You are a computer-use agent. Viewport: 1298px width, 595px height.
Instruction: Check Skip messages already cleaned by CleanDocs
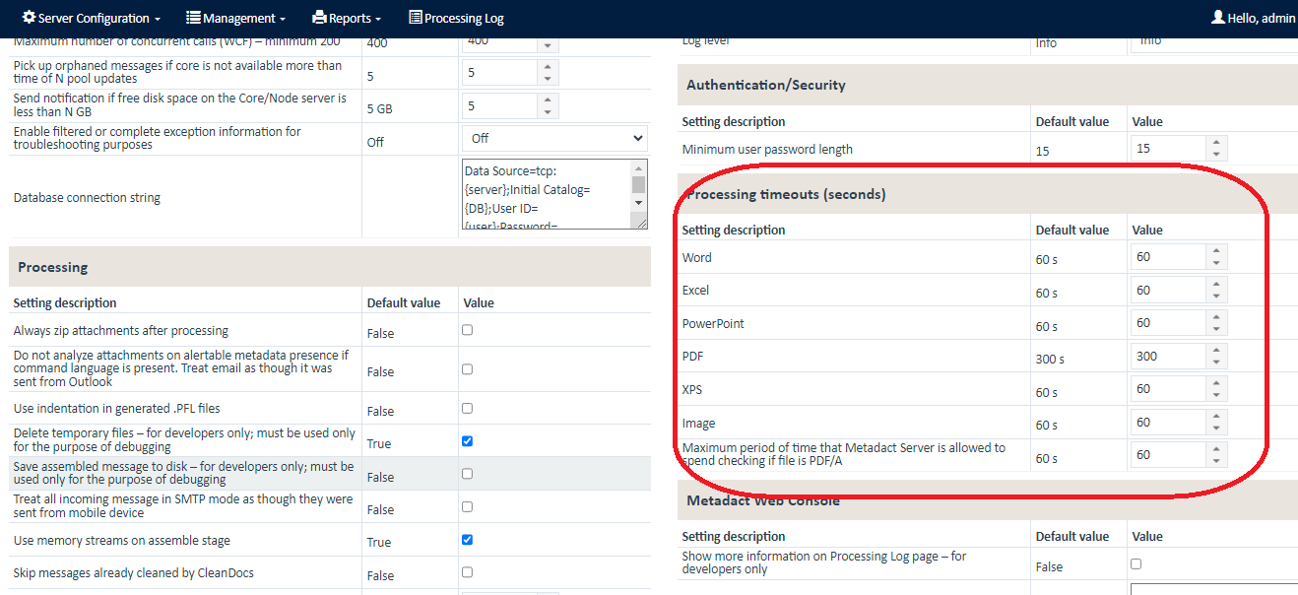point(468,572)
